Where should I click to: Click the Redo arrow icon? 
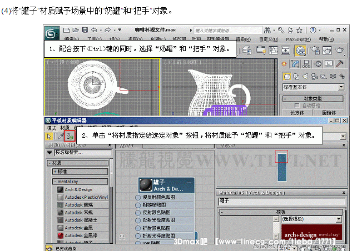108,30
